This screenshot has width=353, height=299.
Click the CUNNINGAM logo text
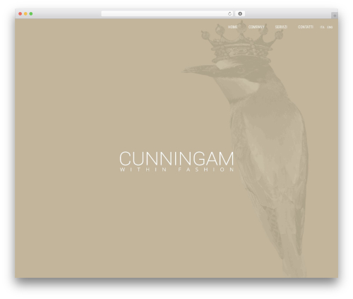tap(176, 158)
